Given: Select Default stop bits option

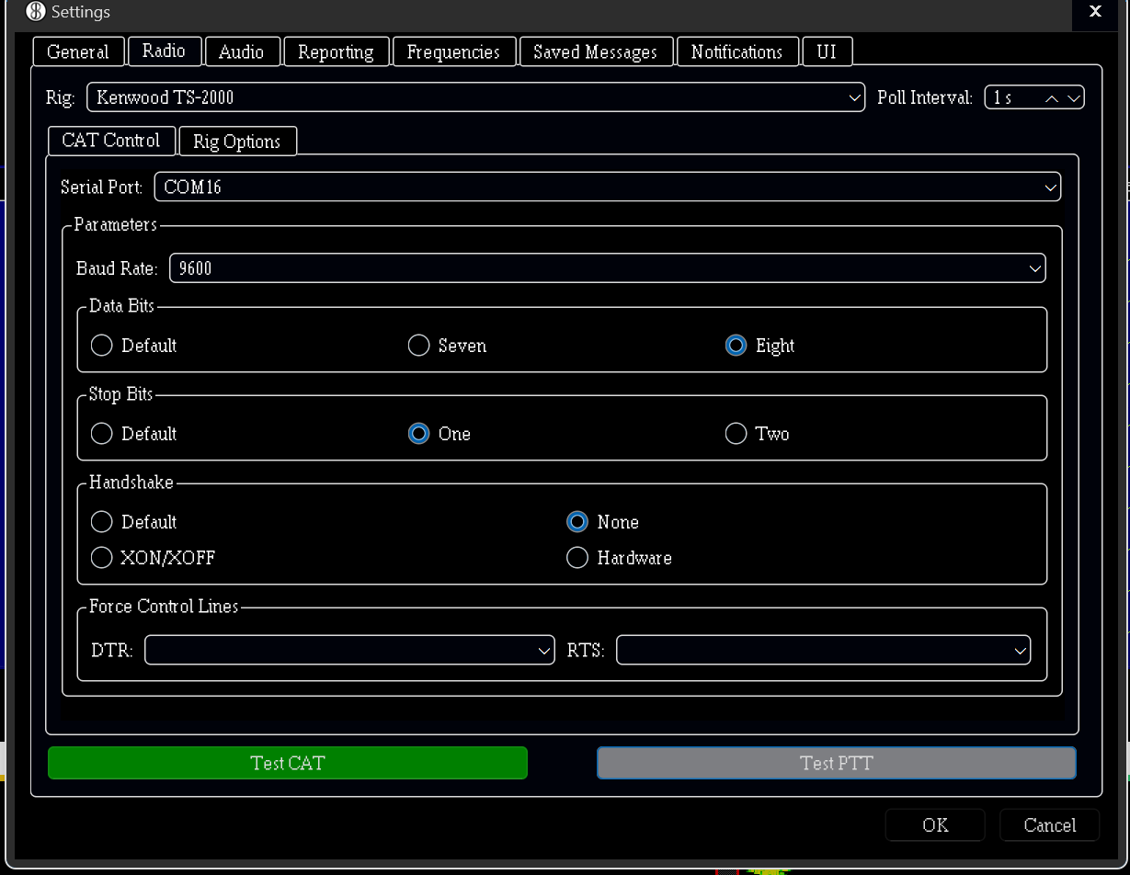Looking at the screenshot, I should click(102, 434).
